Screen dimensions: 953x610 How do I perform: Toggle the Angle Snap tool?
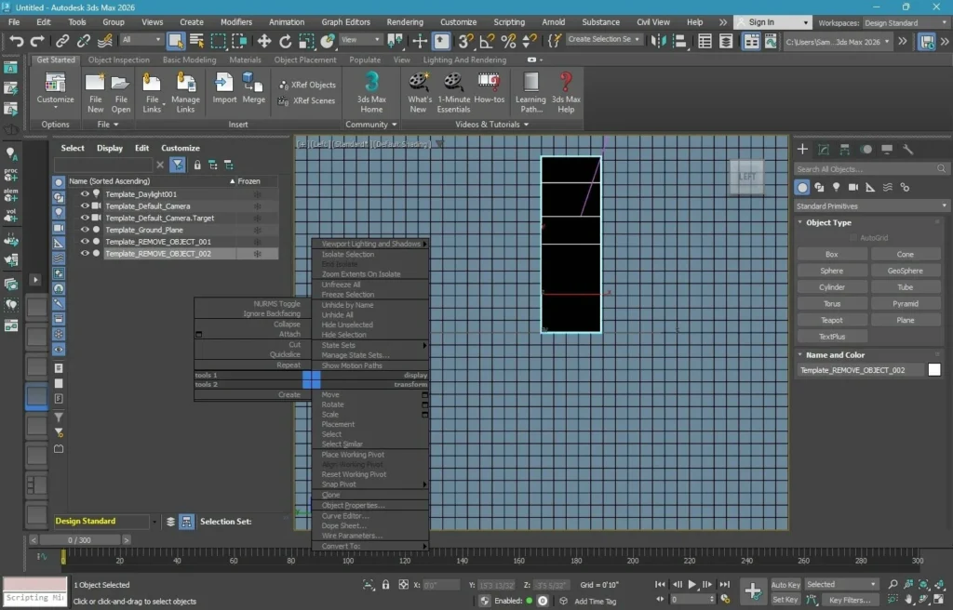pyautogui.click(x=487, y=41)
